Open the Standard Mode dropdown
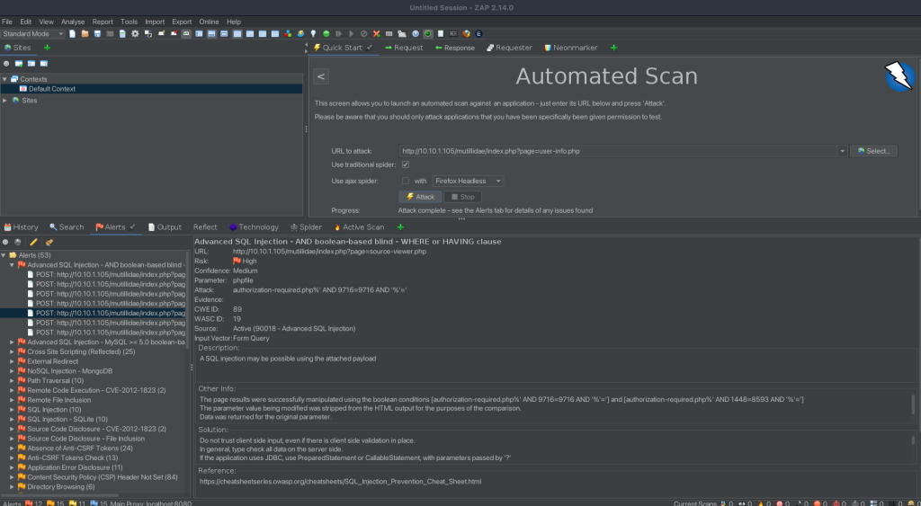Screen dimensions: 921x506 coord(32,34)
